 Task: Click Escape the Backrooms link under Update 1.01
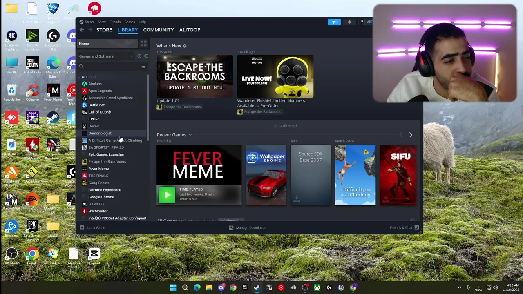179,107
